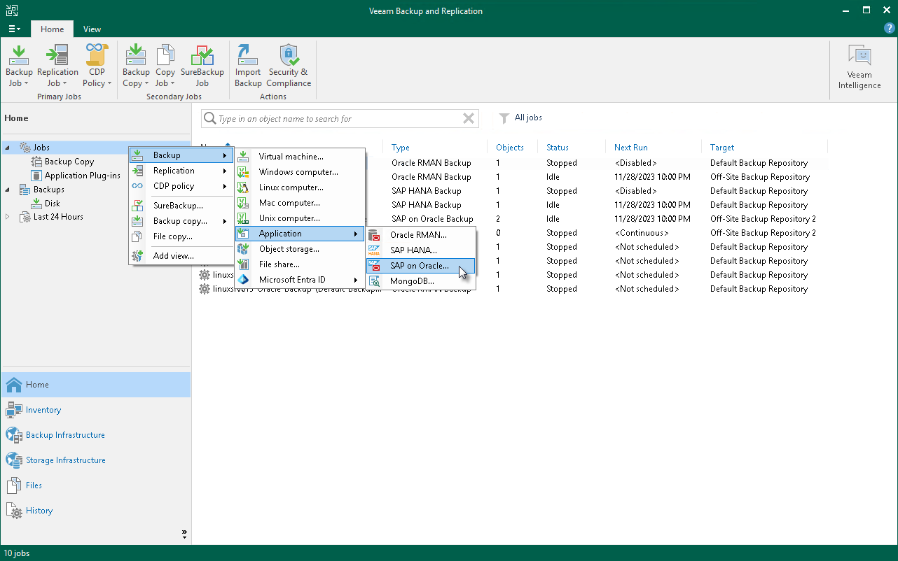The image size is (898, 561).
Task: Select SAP on Oracle menu entry
Action: point(419,266)
